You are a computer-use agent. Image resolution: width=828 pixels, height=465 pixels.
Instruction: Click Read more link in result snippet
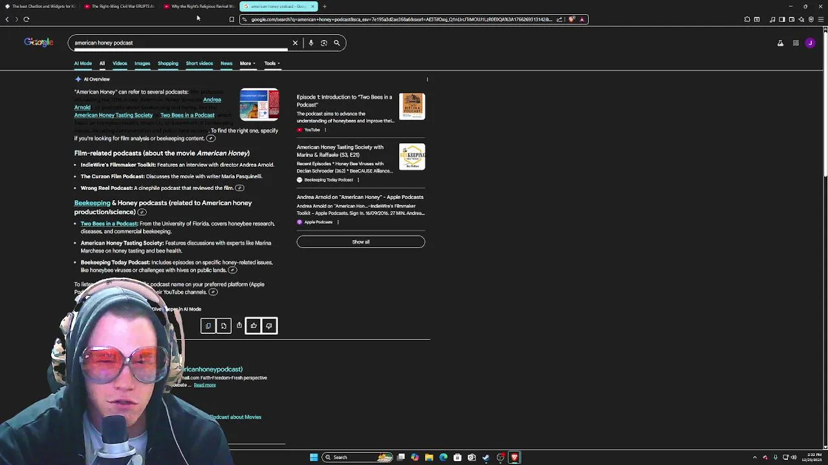204,385
